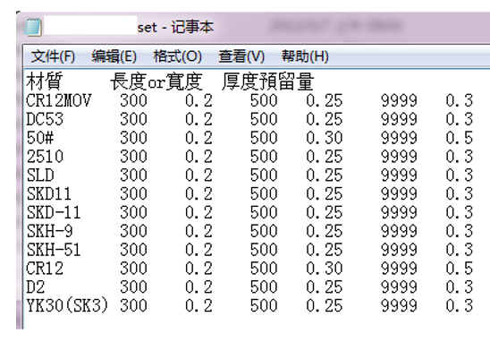Click the SKH-9 material name
This screenshot has height=342, width=490.
(49, 231)
